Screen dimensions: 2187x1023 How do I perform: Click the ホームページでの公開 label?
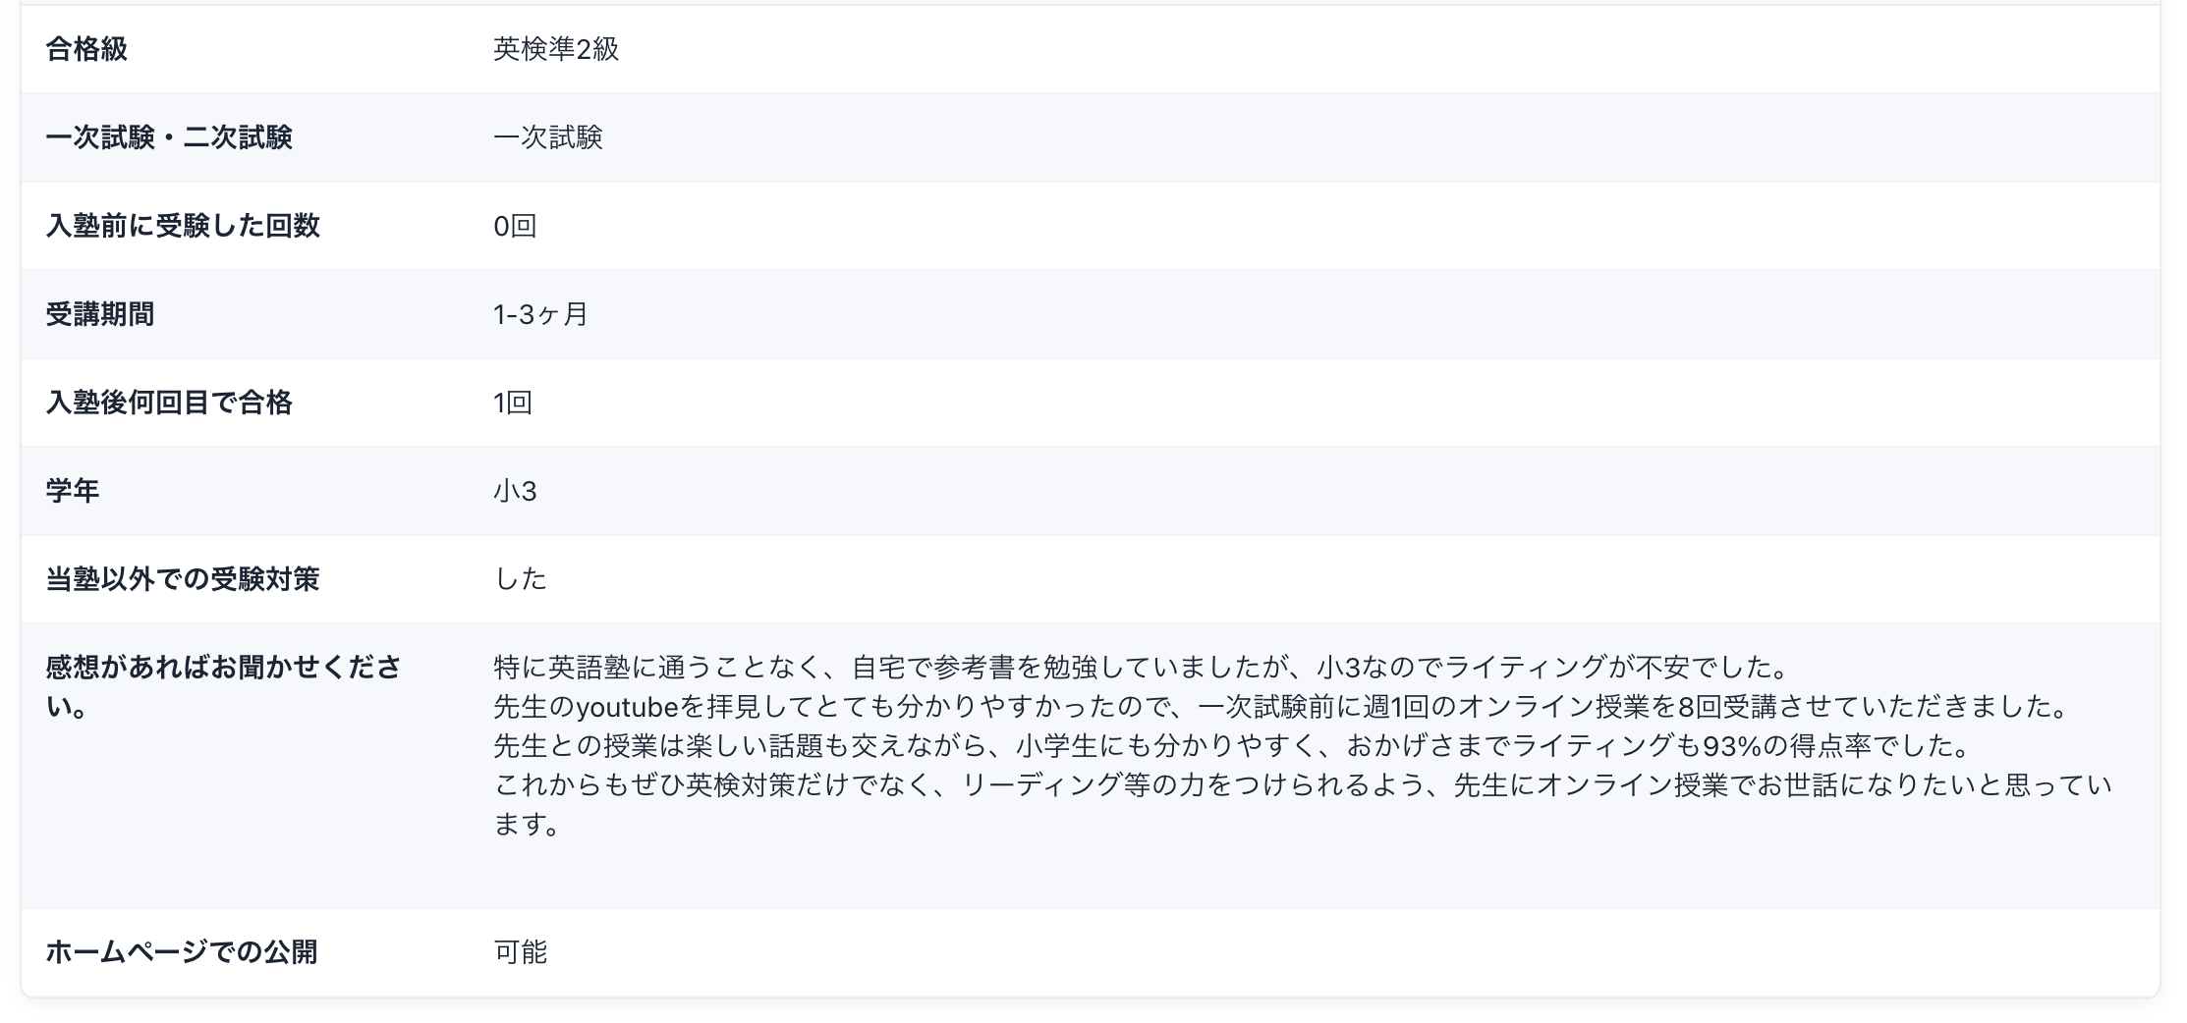pyautogui.click(x=182, y=952)
